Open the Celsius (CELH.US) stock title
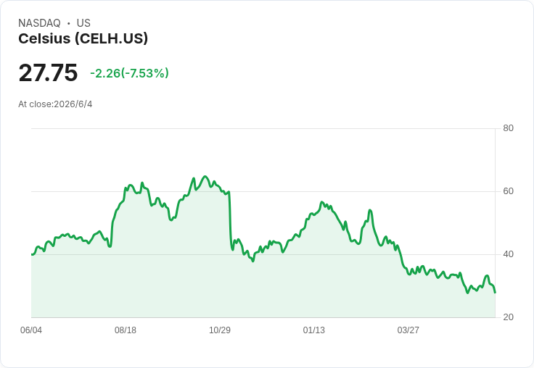The width and height of the screenshot is (534, 368). click(83, 39)
